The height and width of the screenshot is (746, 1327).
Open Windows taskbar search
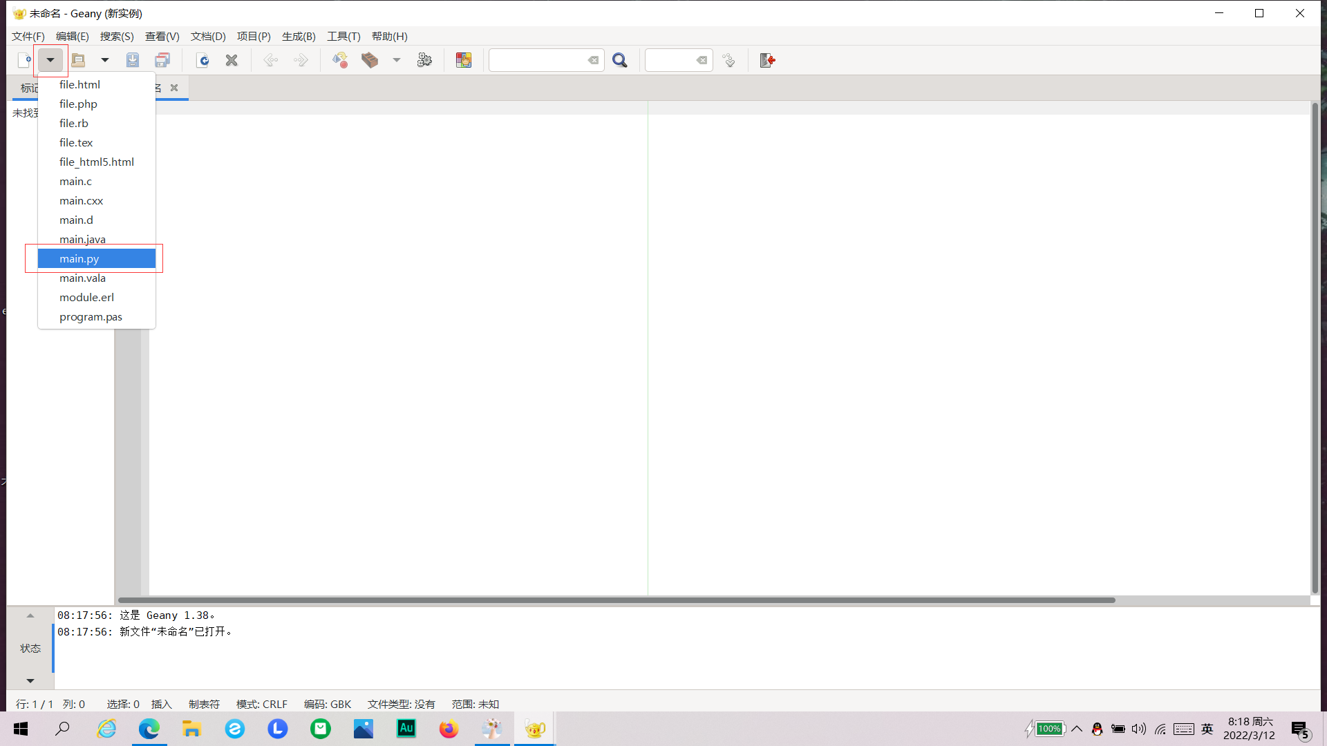tap(63, 729)
